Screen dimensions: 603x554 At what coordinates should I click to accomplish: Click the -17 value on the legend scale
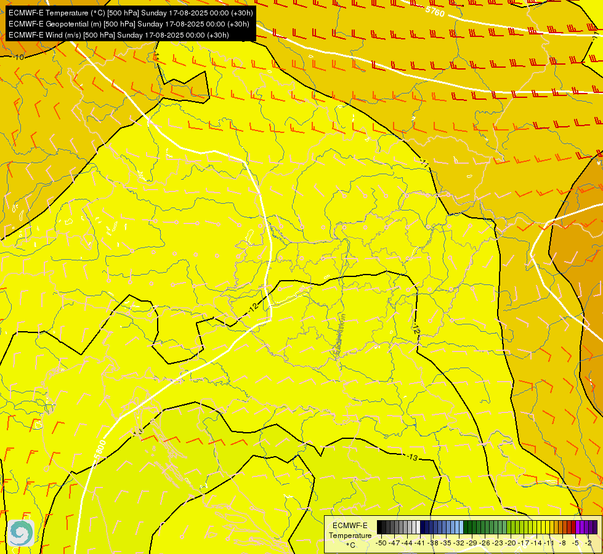coord(524,543)
